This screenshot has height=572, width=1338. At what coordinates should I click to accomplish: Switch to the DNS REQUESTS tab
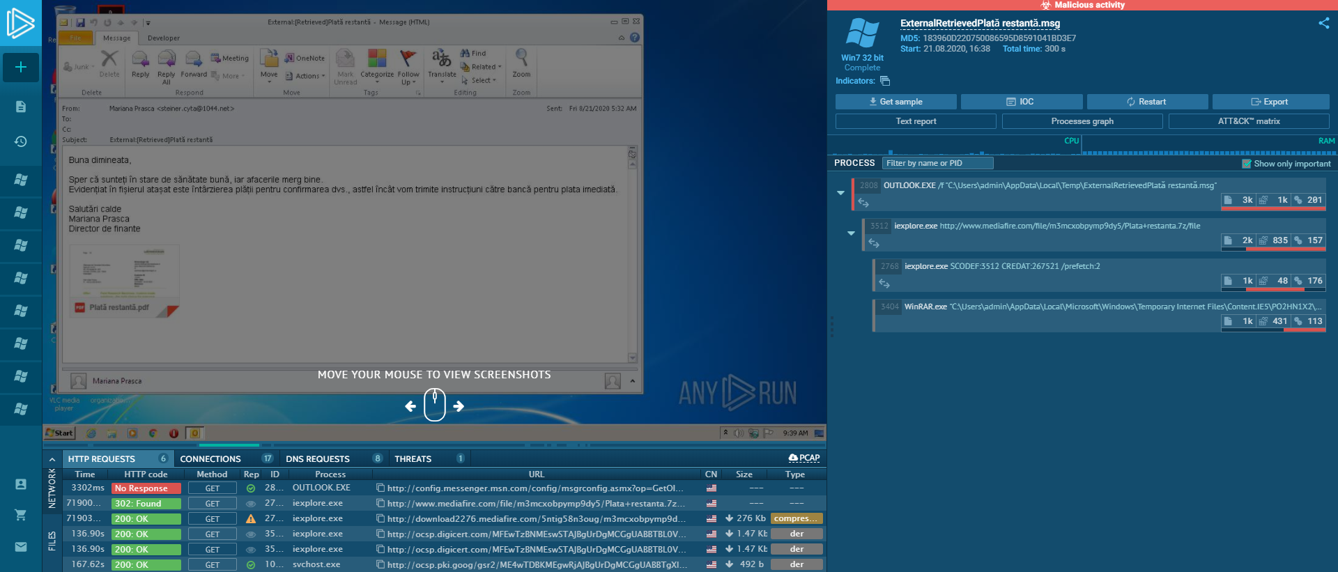click(334, 459)
